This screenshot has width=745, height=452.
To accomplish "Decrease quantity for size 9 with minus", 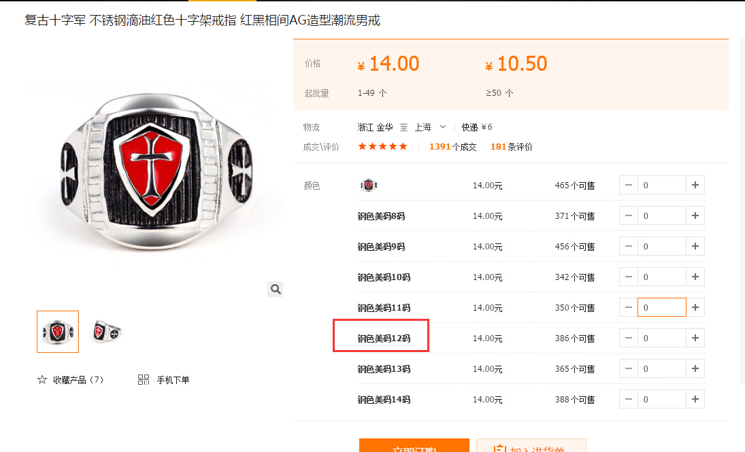I will (628, 247).
